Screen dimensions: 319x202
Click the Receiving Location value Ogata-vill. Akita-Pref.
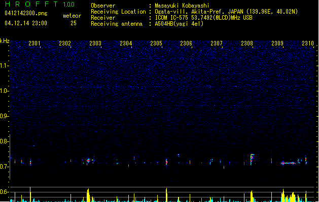[x=190, y=12]
